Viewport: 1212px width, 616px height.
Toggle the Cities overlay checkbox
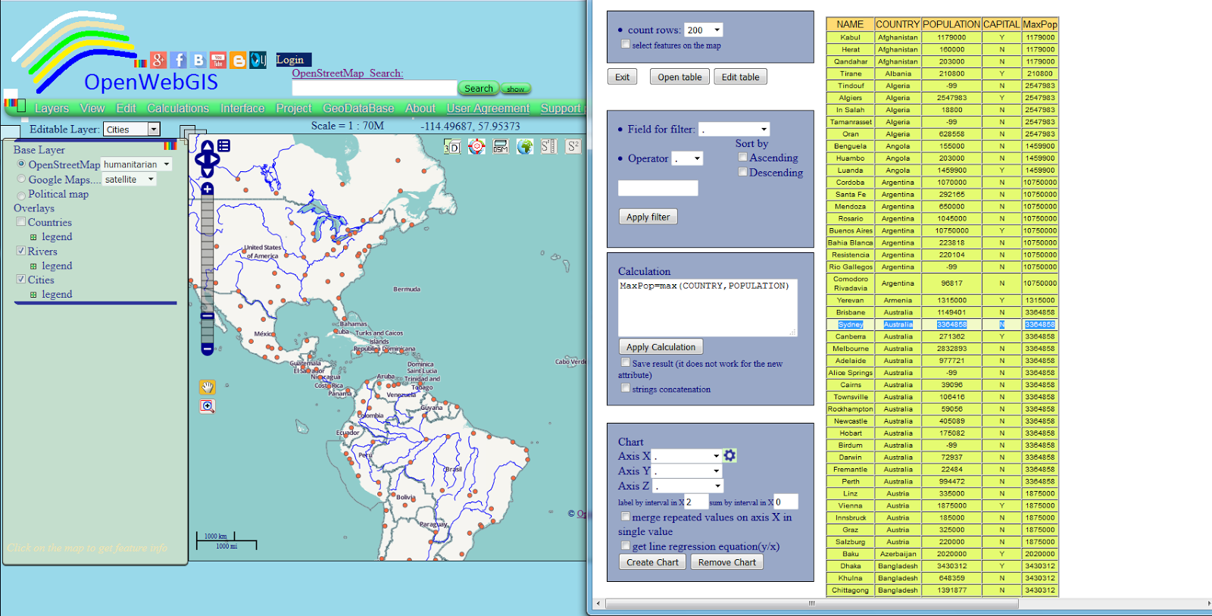pos(21,280)
